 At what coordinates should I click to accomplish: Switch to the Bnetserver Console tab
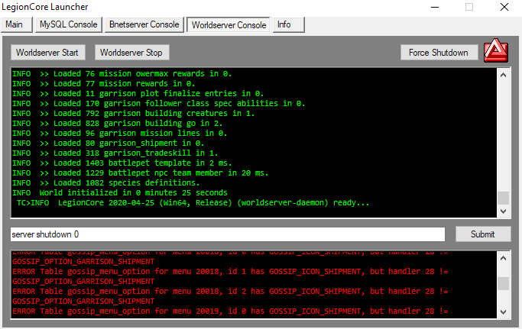(x=144, y=24)
